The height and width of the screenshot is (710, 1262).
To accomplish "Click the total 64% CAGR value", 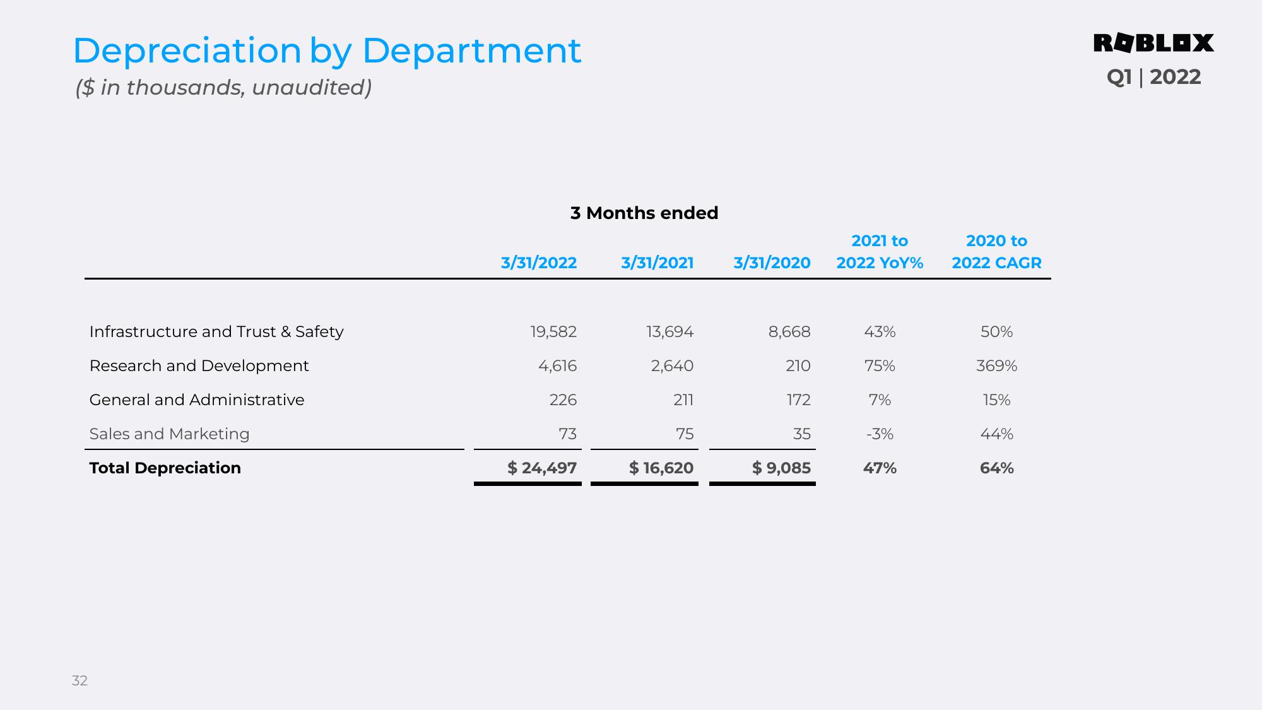I will coord(997,468).
